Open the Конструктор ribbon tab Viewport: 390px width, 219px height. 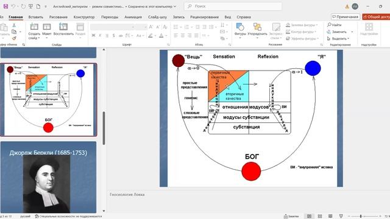84,17
